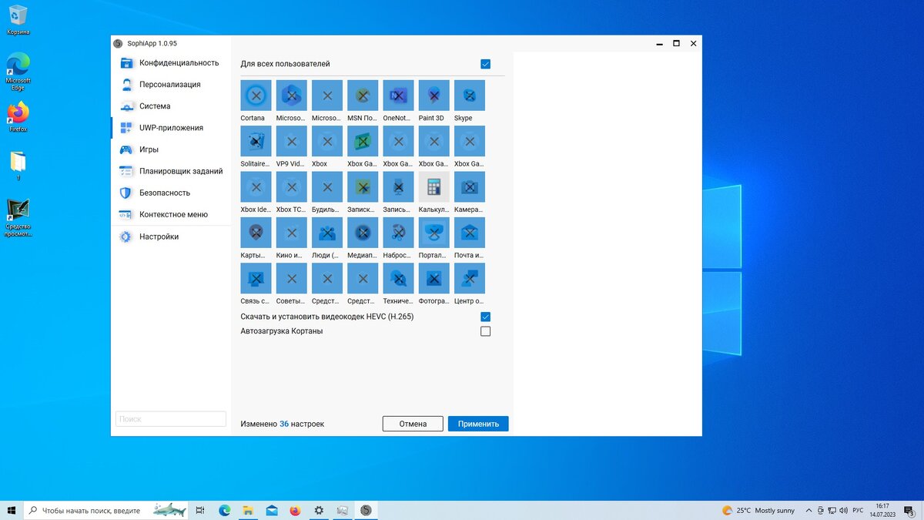Select the Кино и ТВ app tile
924x520 pixels.
(x=292, y=232)
